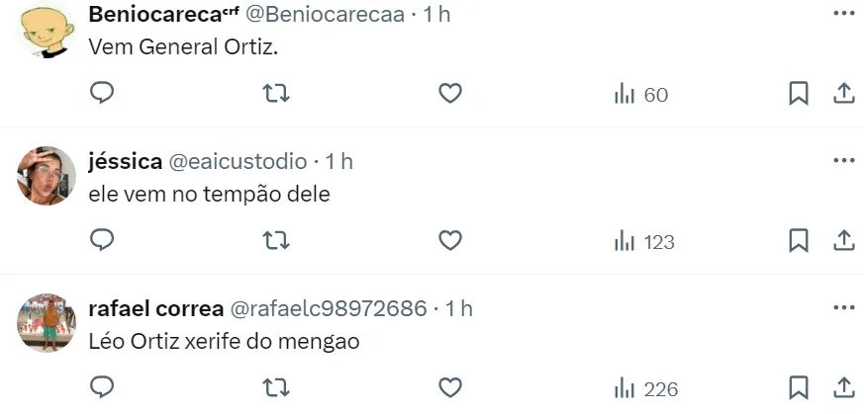Repost jéssica's "ele vem no tempão" tweet
The height and width of the screenshot is (414, 864).
pos(275,240)
